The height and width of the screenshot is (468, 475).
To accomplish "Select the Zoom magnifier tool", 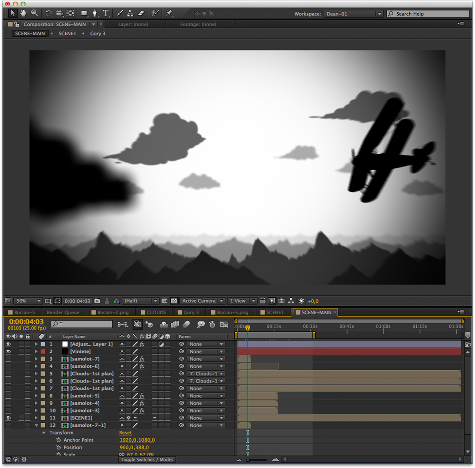I will [35, 13].
